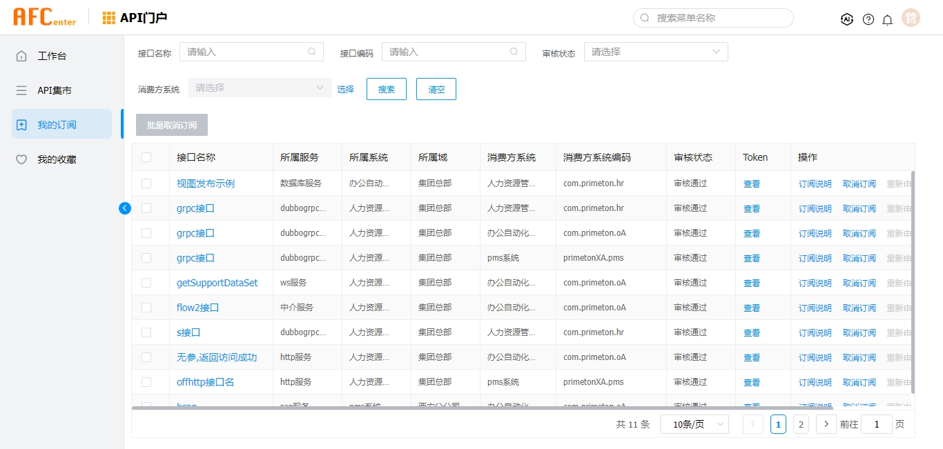The image size is (943, 449).
Task: Click the AI assistant icon in header
Action: [x=847, y=19]
